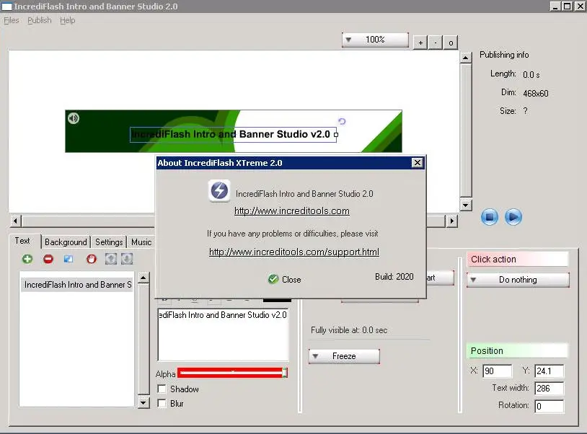Screen dimensions: 587x434
Task: Close the About dialog with the X button
Action: (x=417, y=163)
